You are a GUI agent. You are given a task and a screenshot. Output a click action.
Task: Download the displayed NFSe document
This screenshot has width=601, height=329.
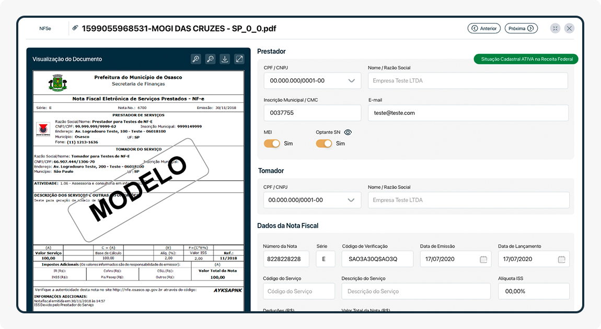coord(225,59)
